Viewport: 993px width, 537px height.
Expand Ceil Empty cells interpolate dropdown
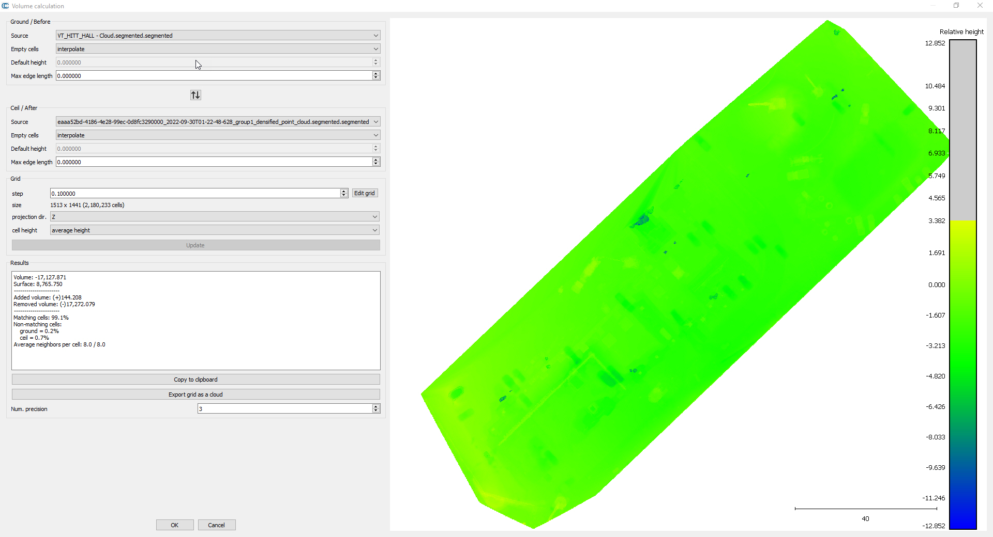218,135
